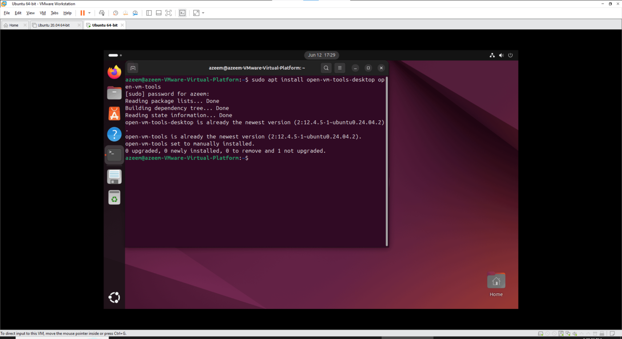
Task: Maximize the Terminal window
Action: [x=368, y=68]
